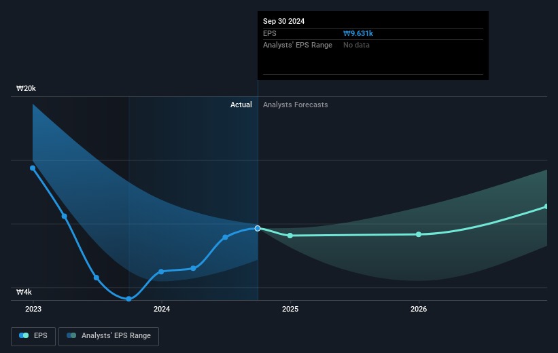Click the 'Actual' section label
This screenshot has height=353, width=558.
click(241, 105)
